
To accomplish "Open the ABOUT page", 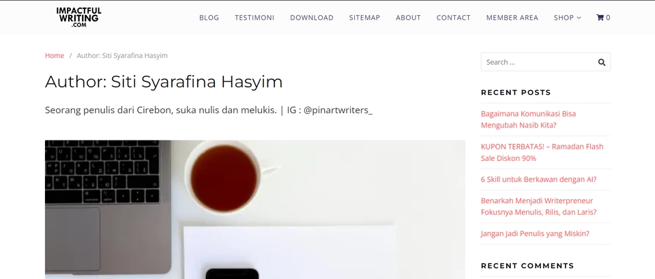I will coord(408,18).
